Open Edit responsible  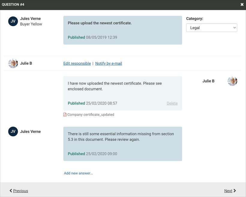click(x=77, y=63)
